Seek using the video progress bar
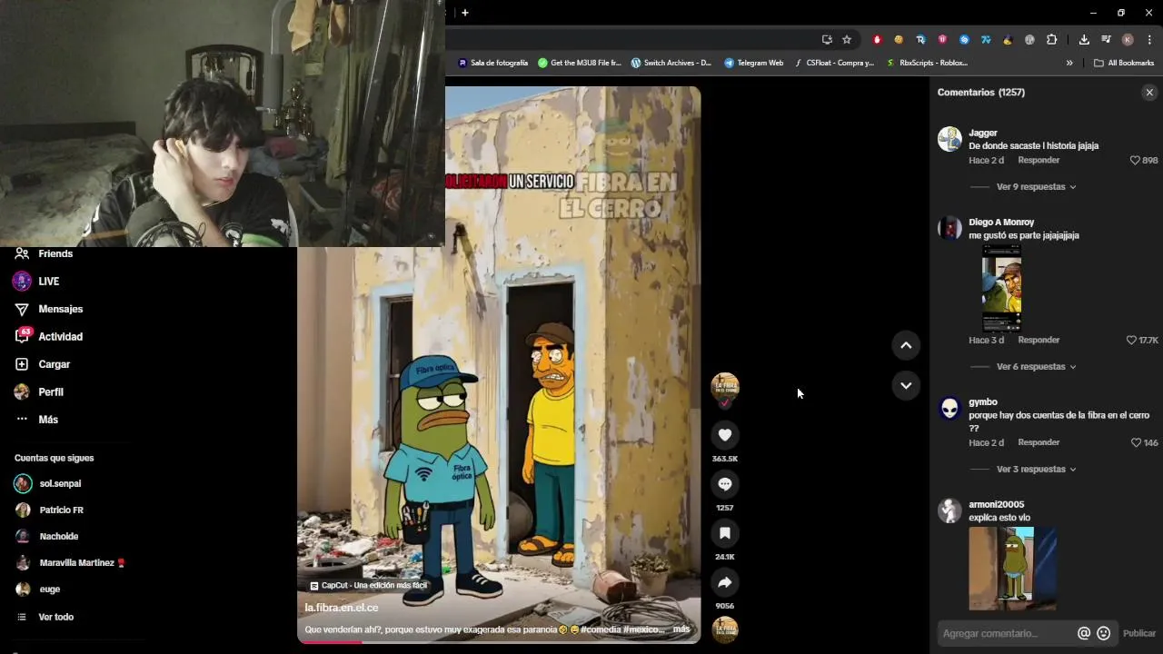Image resolution: width=1163 pixels, height=654 pixels. [499, 642]
